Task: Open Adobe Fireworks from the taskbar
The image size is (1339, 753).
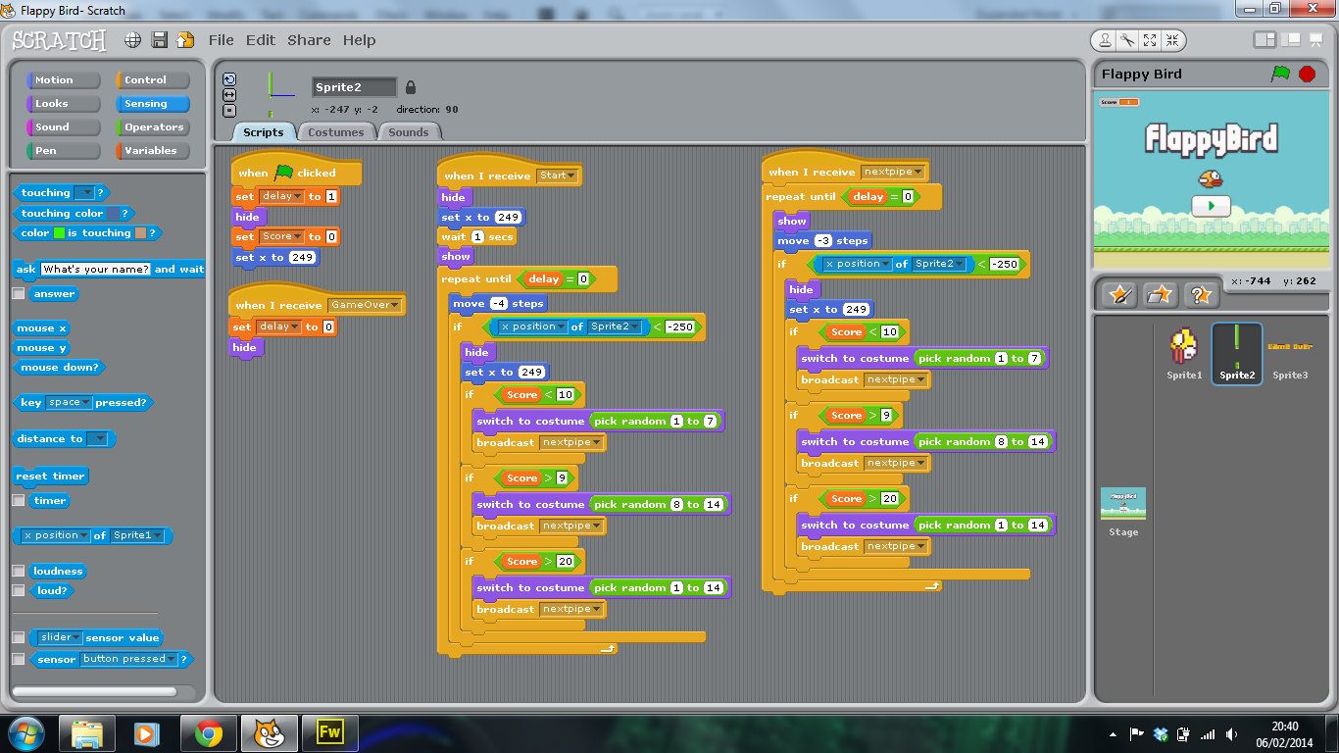Action: click(x=329, y=733)
